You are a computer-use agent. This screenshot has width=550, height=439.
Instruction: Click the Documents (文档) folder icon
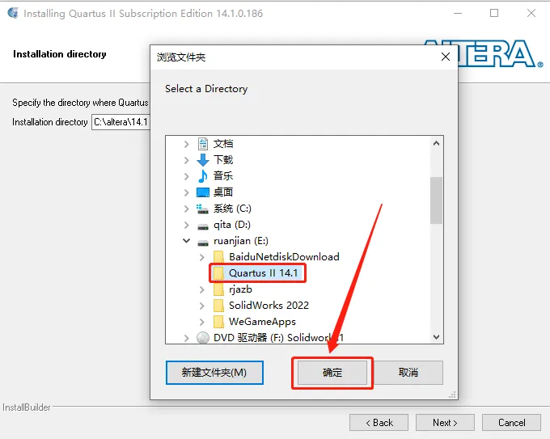pos(203,144)
